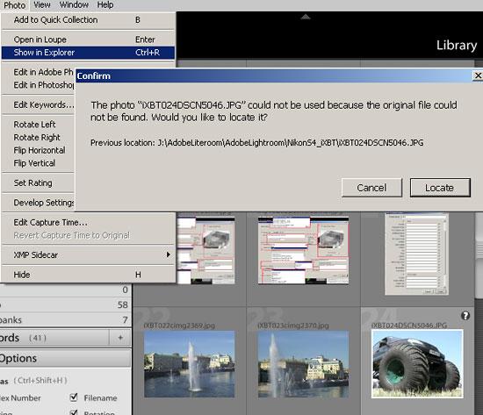
Task: Open the Help menu
Action: (105, 5)
